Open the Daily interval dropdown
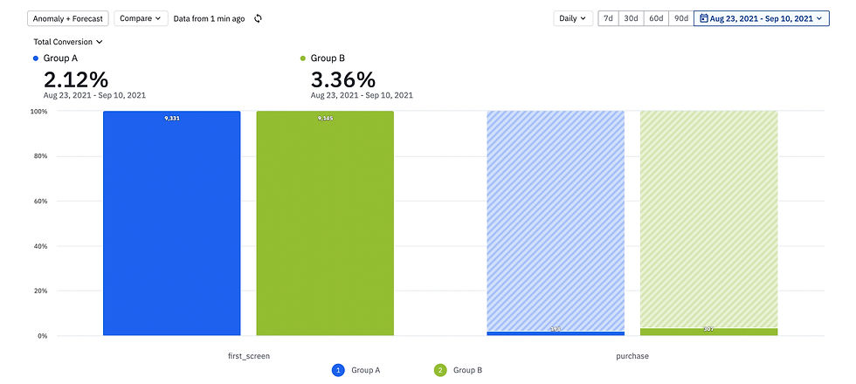Screen dimensions: 856x384 [x=573, y=18]
